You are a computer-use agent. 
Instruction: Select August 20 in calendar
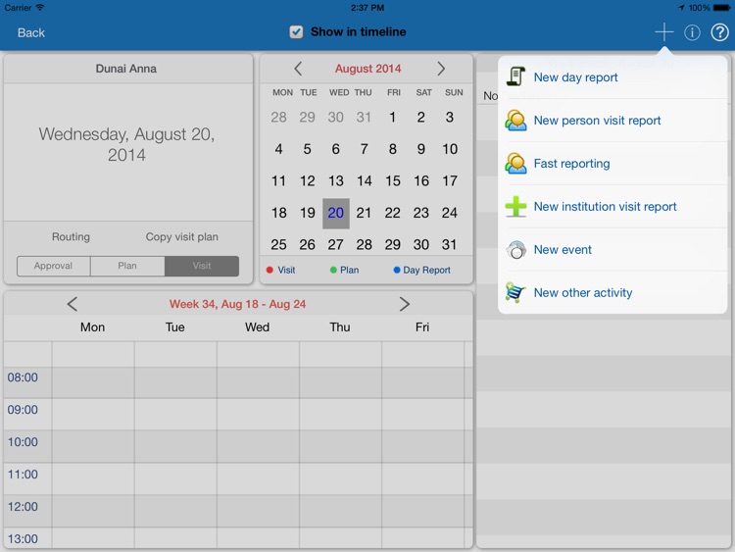(x=335, y=213)
